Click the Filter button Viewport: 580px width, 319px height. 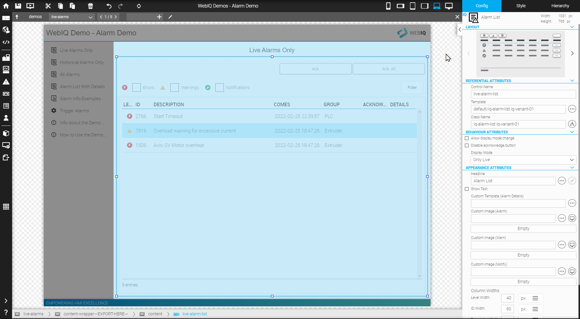tap(412, 88)
